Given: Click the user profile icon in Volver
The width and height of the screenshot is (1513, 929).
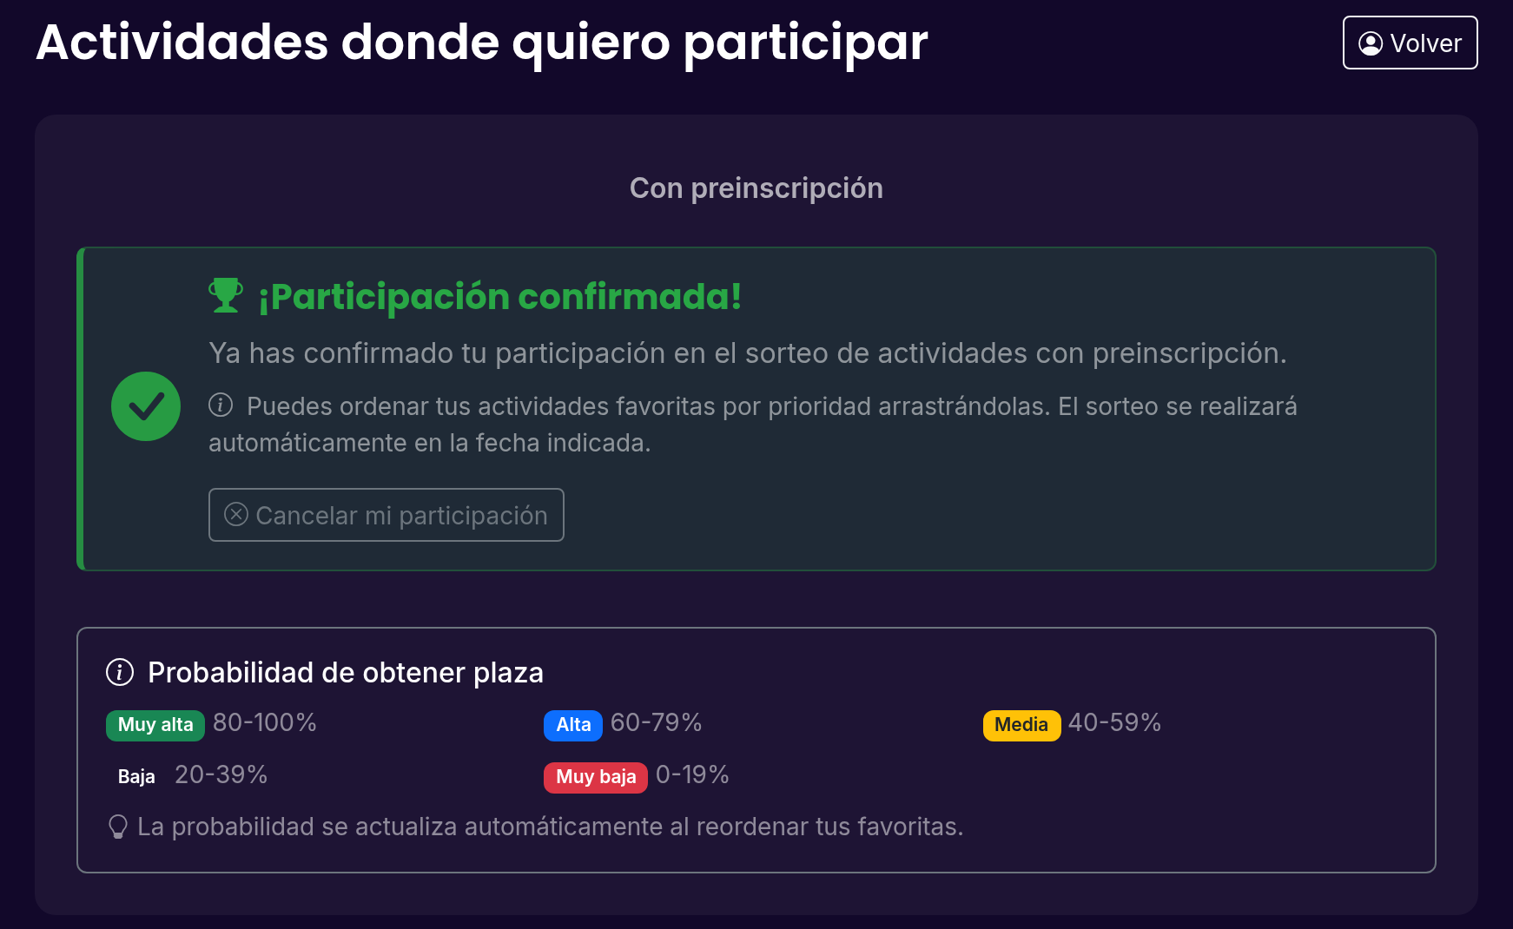Looking at the screenshot, I should (1371, 43).
